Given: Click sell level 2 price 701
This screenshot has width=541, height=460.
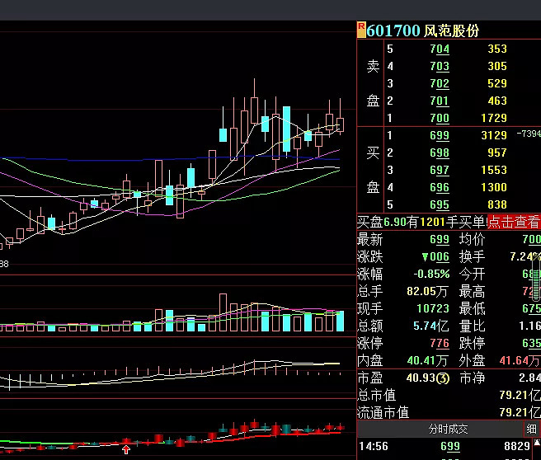Looking at the screenshot, I should (x=440, y=101).
